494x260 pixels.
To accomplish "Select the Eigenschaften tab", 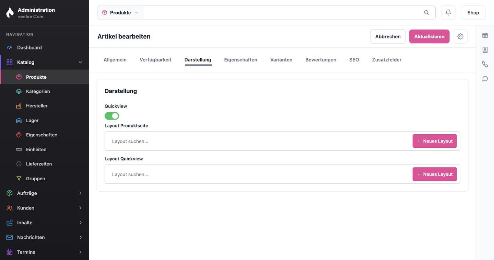I will pos(240,60).
